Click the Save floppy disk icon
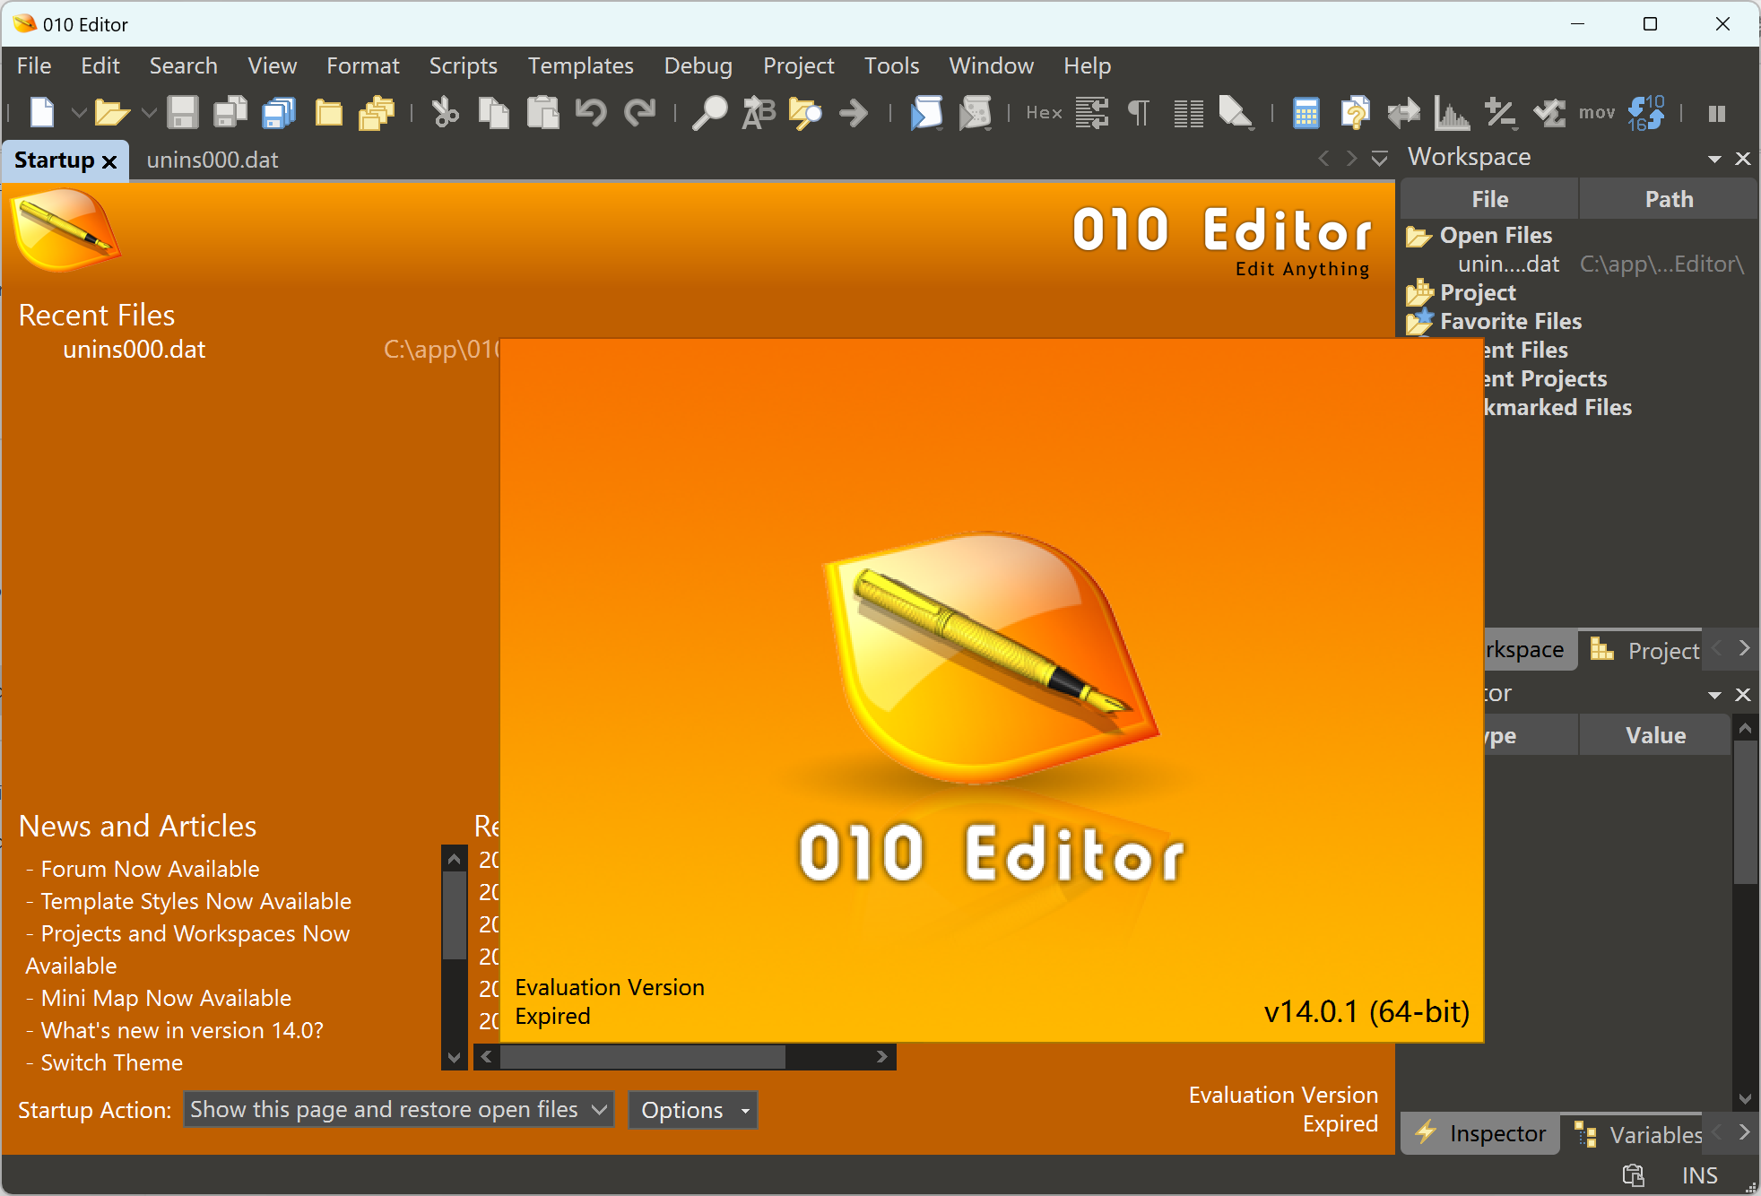This screenshot has height=1196, width=1761. [182, 113]
